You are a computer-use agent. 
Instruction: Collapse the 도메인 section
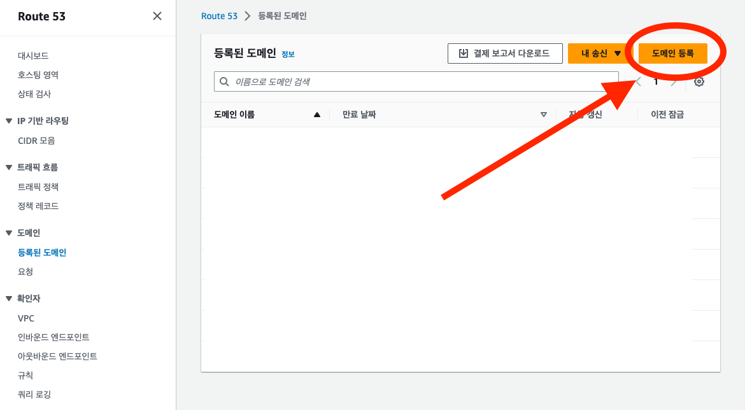(x=9, y=233)
